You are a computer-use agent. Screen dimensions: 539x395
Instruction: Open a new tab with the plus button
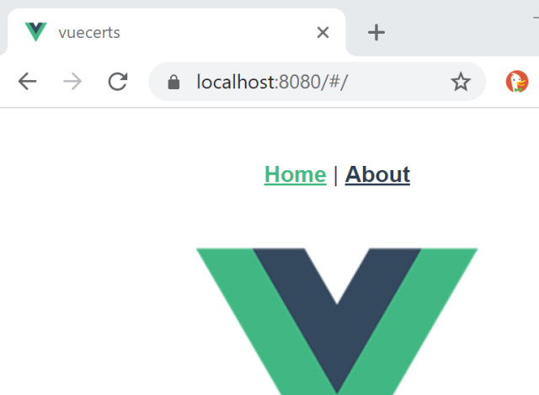tap(376, 33)
